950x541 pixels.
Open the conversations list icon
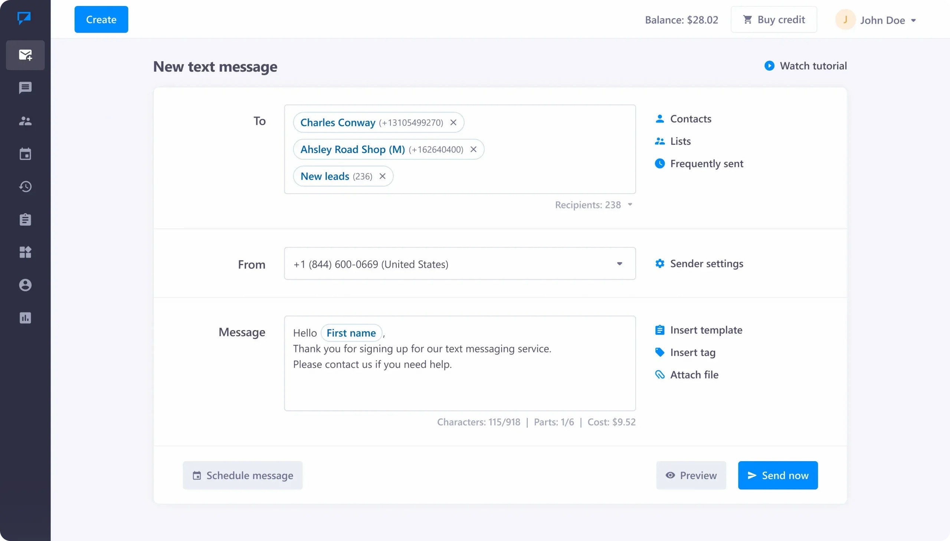25,88
